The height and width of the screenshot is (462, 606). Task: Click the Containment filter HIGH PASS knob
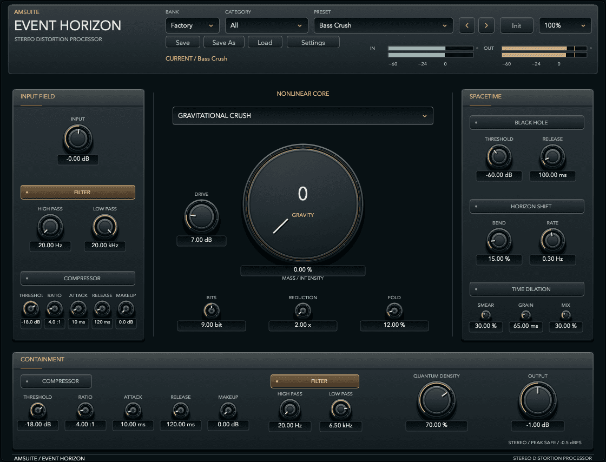point(290,409)
